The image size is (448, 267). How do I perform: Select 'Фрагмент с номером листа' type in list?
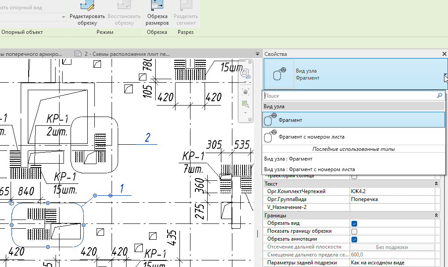[x=311, y=137]
